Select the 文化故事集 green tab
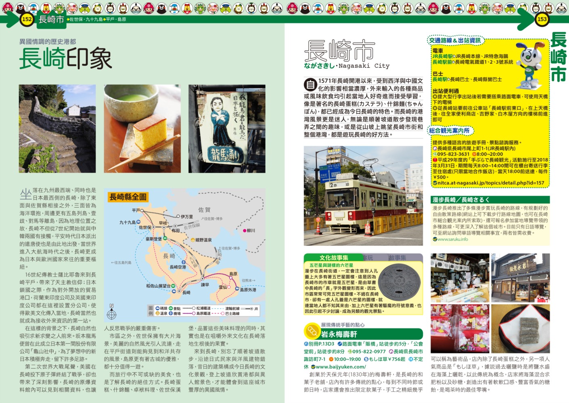The height and width of the screenshot is (403, 569). [333, 258]
